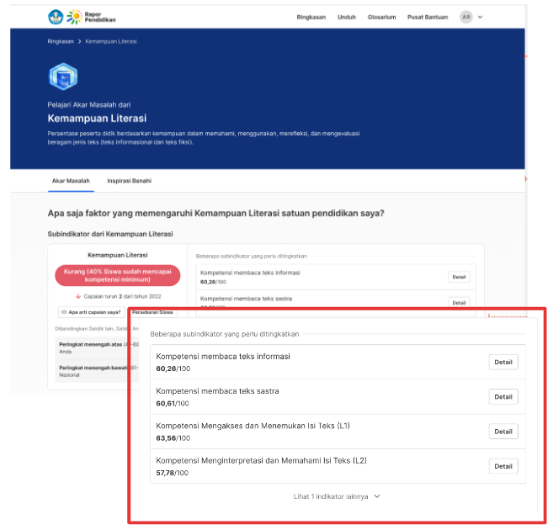Select the Akar Masalah tab
The image size is (553, 530).
(71, 181)
